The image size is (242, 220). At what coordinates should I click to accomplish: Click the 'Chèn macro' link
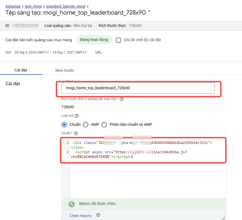coord(80,216)
